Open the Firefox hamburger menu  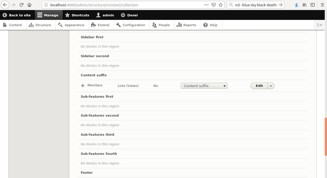[x=322, y=5]
